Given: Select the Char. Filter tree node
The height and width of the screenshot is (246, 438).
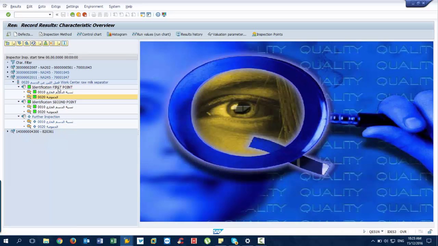Looking at the screenshot, I should 24,63.
